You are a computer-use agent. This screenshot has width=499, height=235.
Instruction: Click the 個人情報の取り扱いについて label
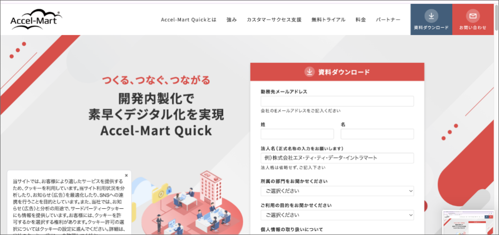(292, 229)
